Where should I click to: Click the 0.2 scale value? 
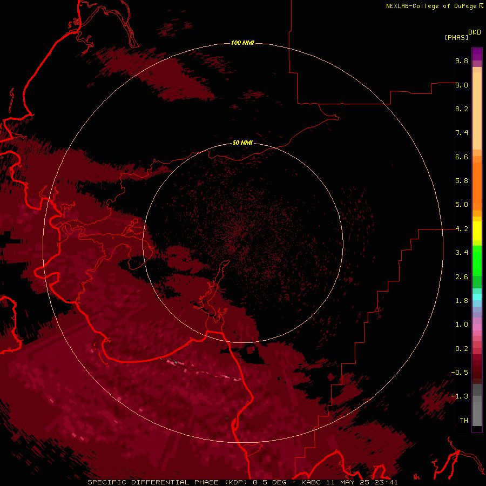pyautogui.click(x=462, y=349)
